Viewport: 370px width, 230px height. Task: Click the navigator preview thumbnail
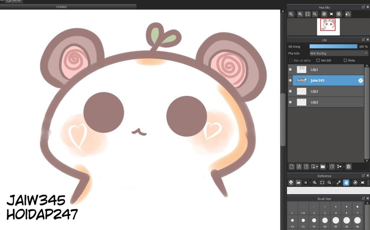click(x=328, y=27)
